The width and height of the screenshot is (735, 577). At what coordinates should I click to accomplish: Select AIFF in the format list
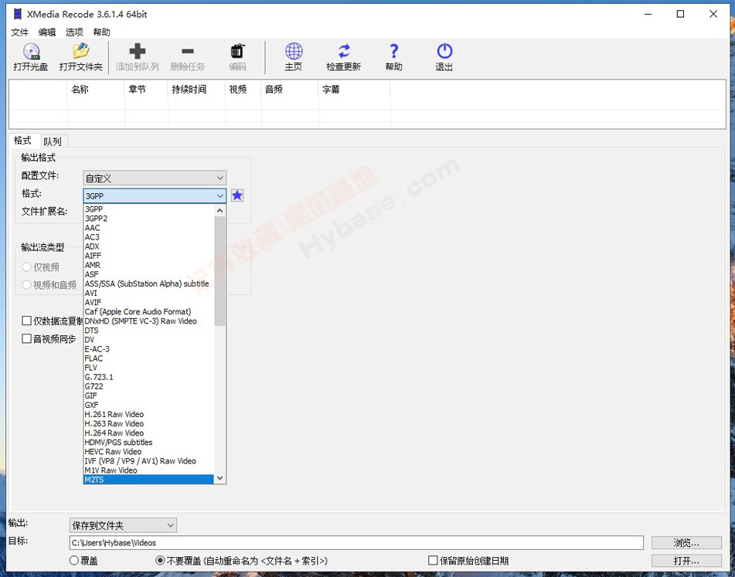pyautogui.click(x=148, y=256)
